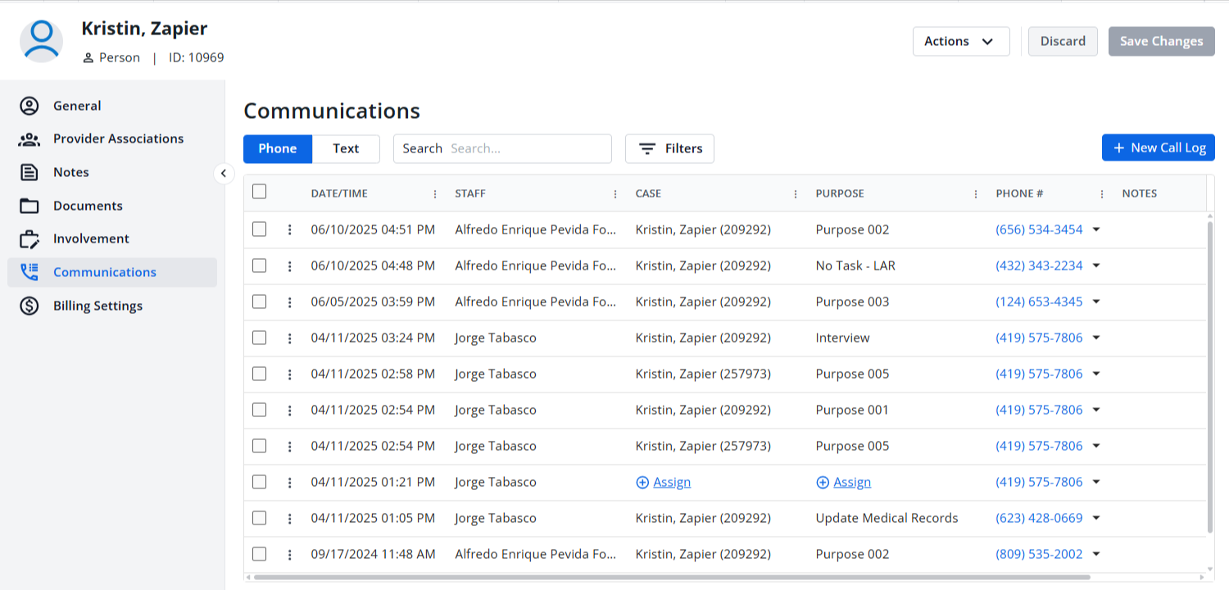
Task: Open row menu for 06/10/2025 04:48 PM
Action: click(289, 265)
